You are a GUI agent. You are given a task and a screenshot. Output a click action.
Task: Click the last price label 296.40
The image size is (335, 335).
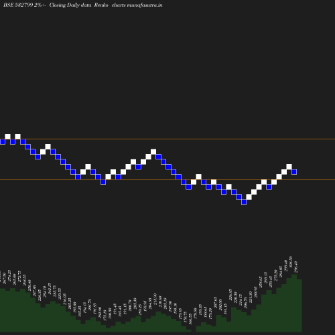coord(296,267)
